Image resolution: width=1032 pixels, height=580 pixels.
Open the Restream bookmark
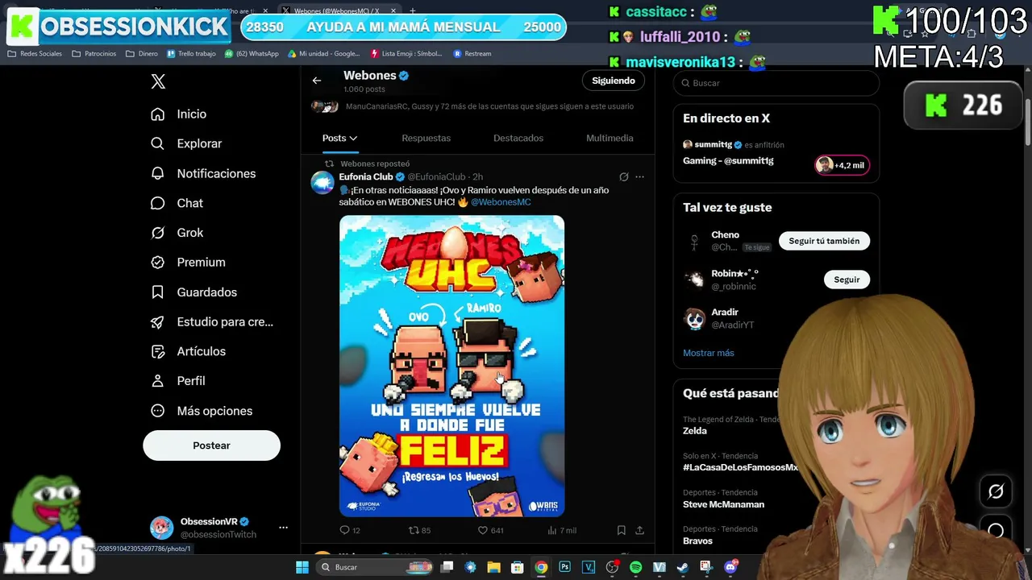point(472,54)
